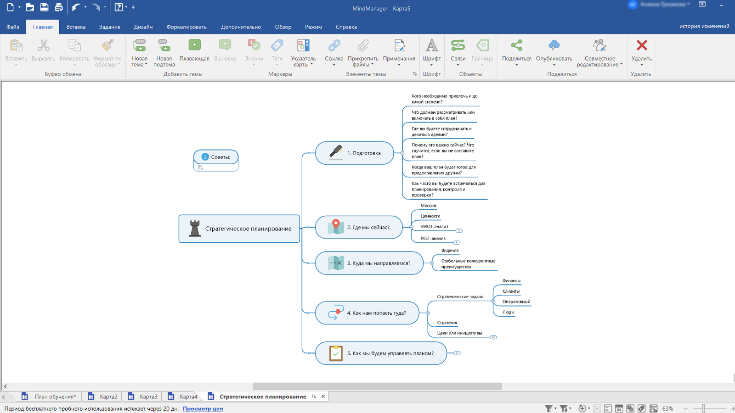Open the Обзор ribbon tab

(283, 27)
